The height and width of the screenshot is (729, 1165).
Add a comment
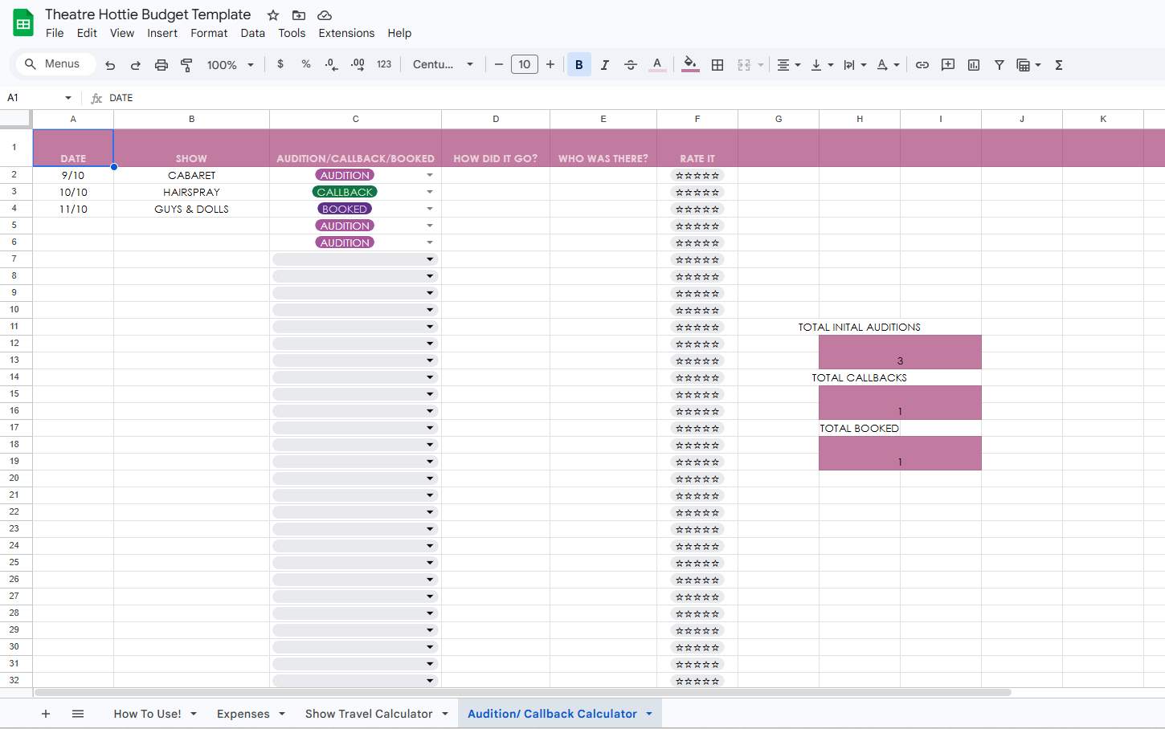tap(948, 65)
